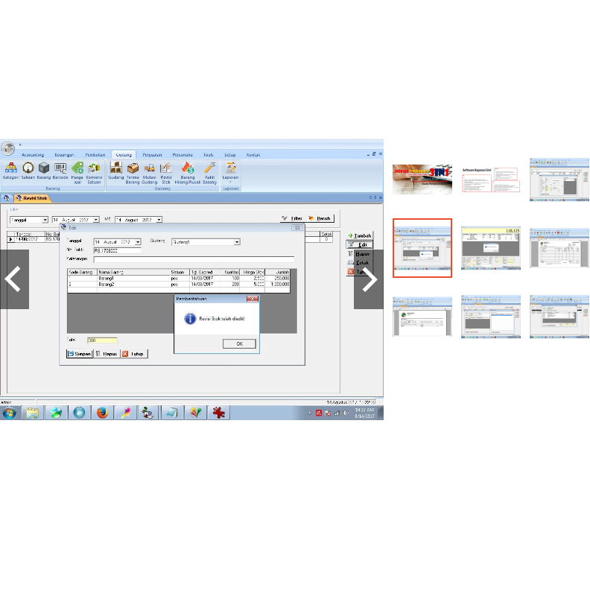This screenshot has height=590, width=590.
Task: Open the Barcode ribbon icon
Action: coord(60,171)
